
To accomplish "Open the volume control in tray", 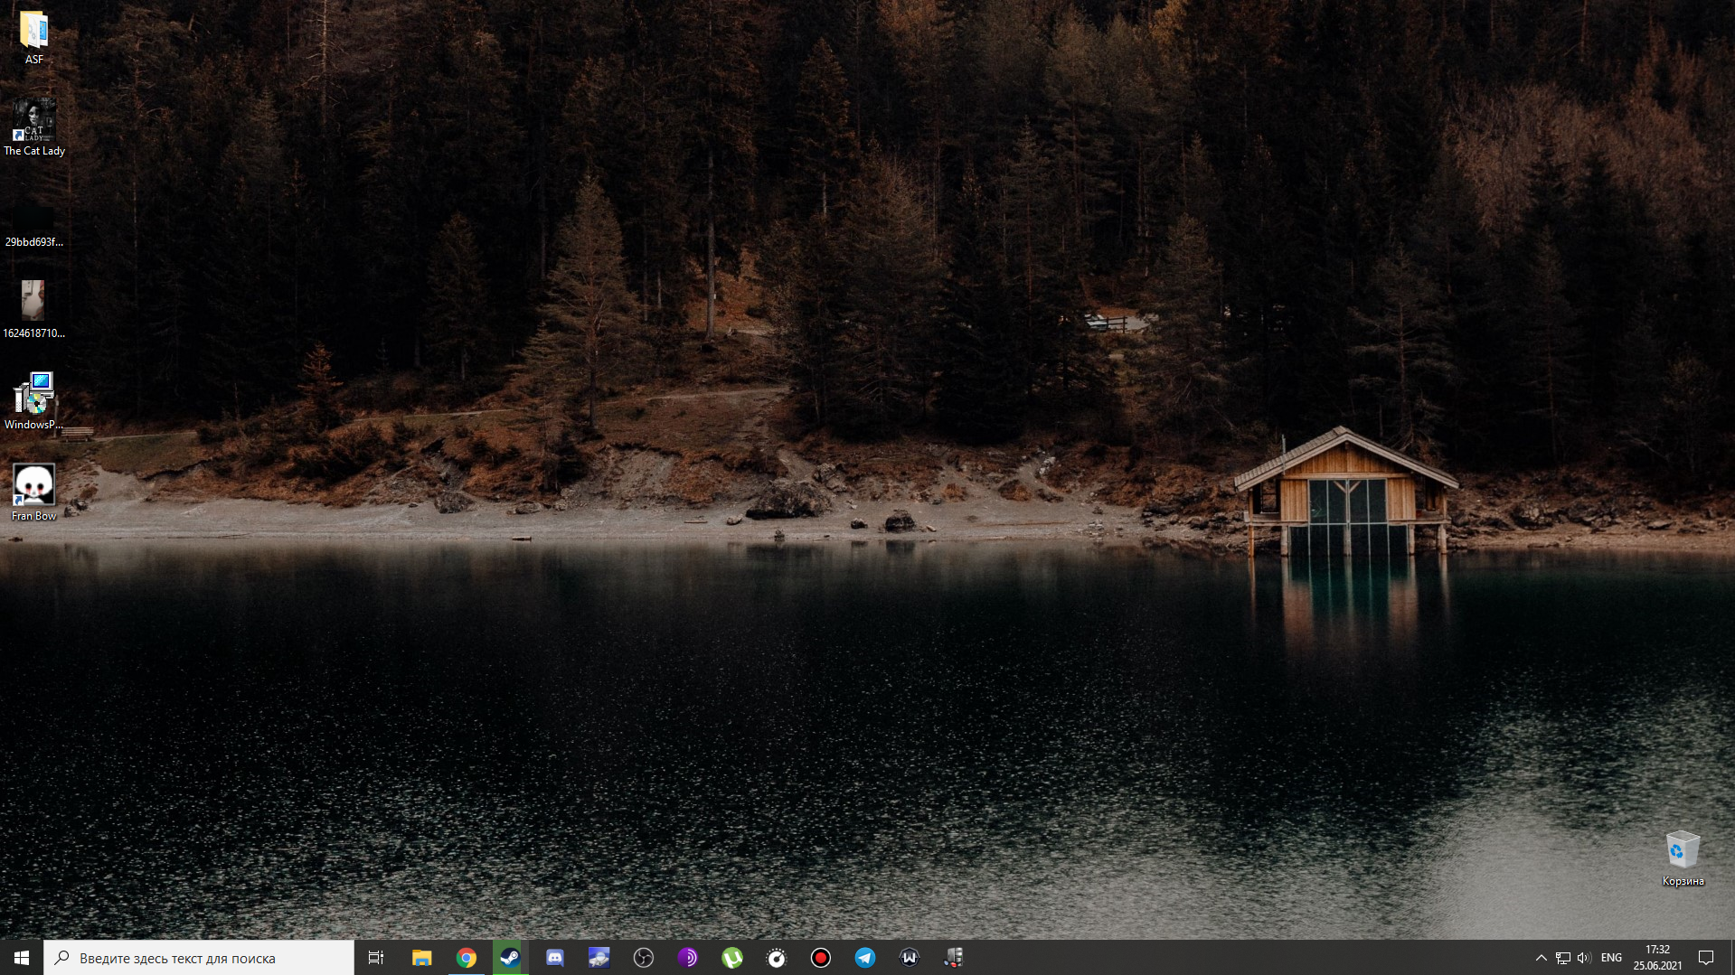I will [x=1583, y=958].
